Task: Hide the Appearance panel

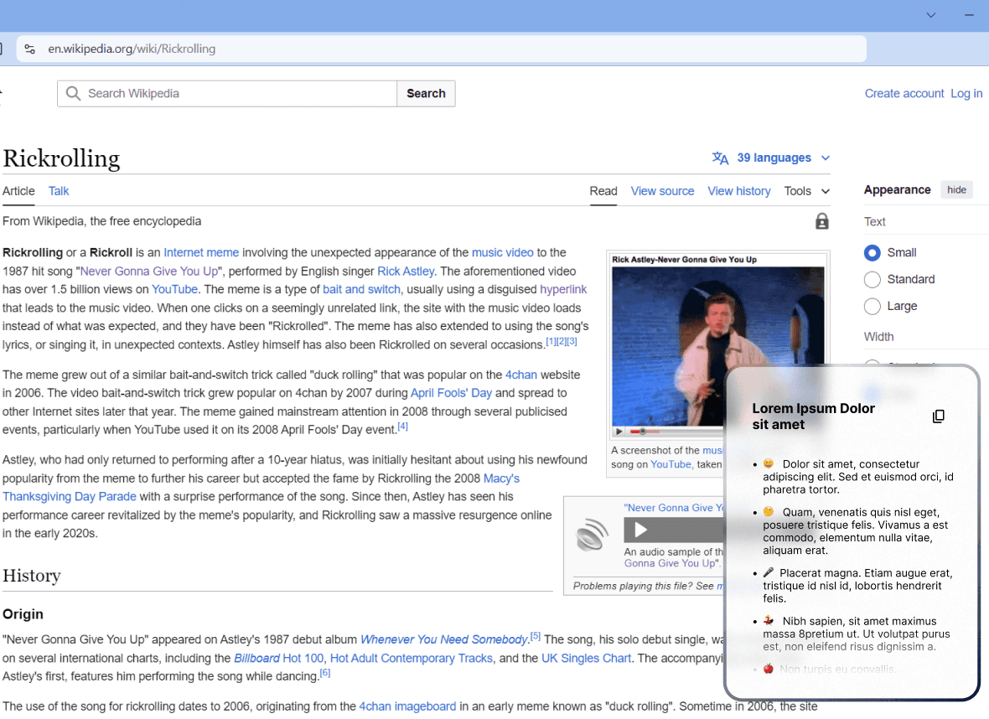Action: pos(956,190)
